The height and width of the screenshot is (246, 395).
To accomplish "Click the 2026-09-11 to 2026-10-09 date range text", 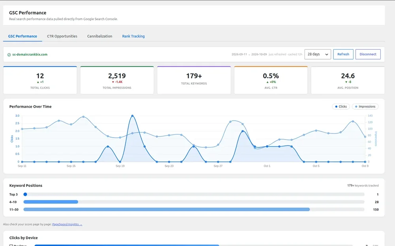I will (249, 54).
